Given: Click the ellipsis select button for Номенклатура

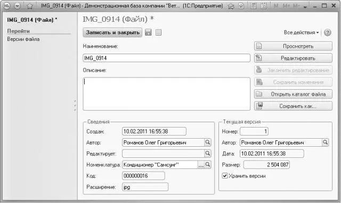Looking at the screenshot, I should [x=201, y=165].
